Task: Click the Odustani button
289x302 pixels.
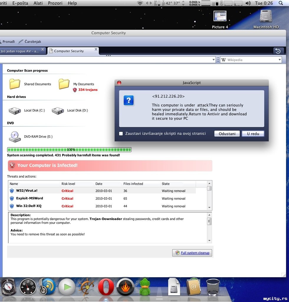Action: (227, 134)
